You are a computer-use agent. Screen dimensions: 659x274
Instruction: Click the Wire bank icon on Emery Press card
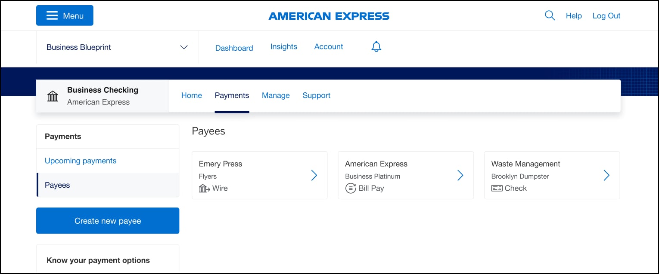coord(203,188)
